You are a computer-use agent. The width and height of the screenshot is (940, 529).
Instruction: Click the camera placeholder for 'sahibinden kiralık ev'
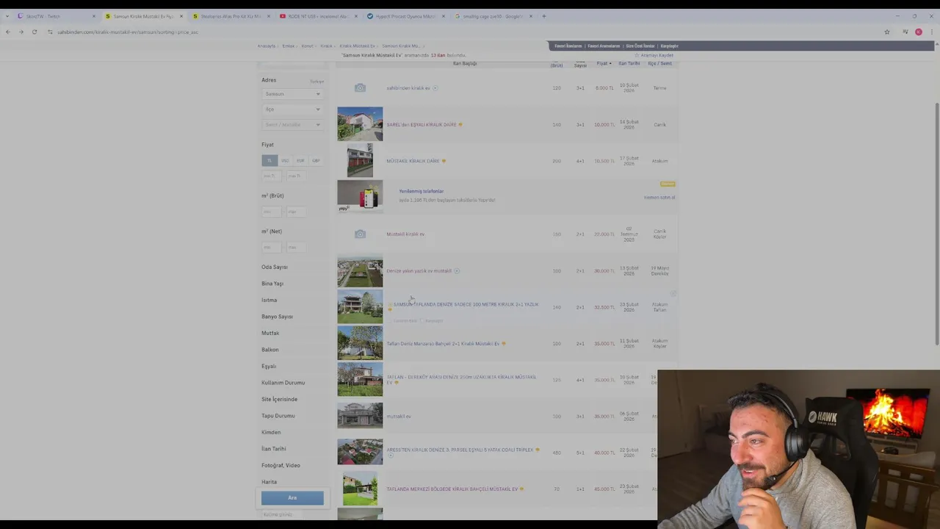[360, 88]
